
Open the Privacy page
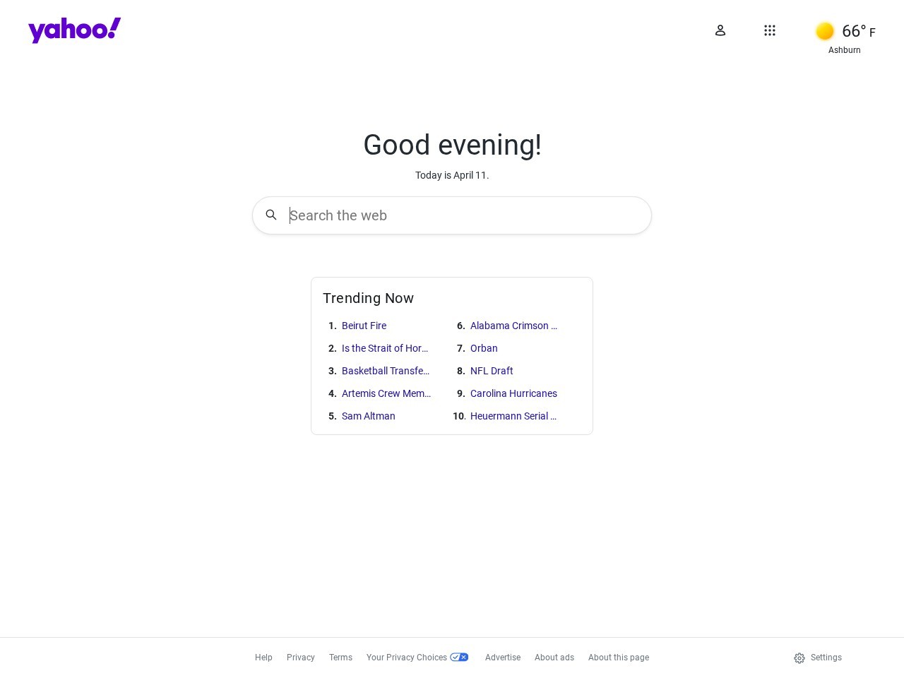301,657
